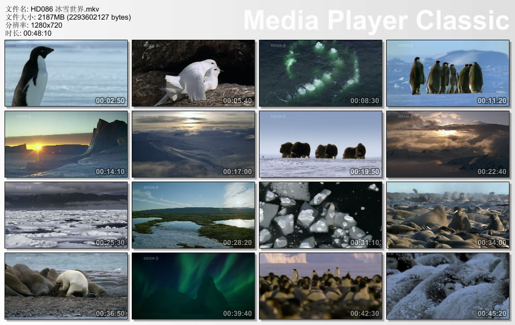Click the snow-covered penguins thumbnail at 00:45:20
Viewport: 515px width, 325px height.
point(448,286)
